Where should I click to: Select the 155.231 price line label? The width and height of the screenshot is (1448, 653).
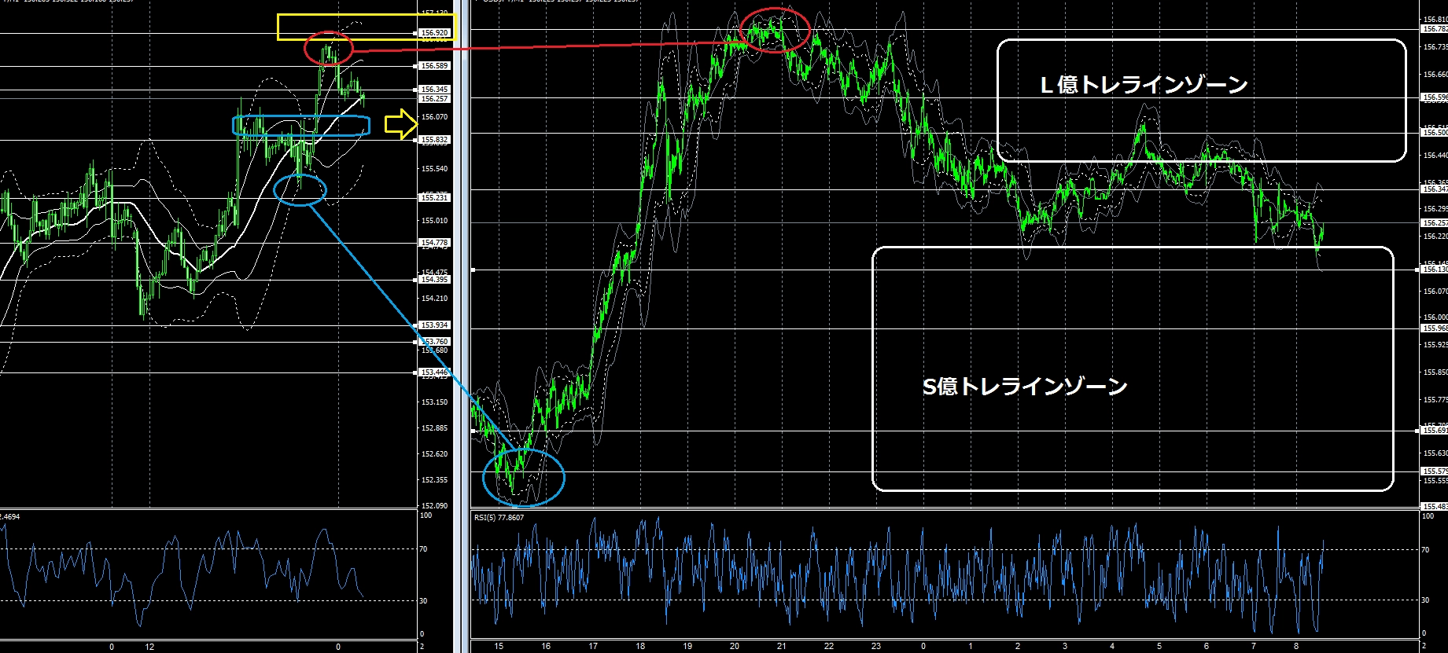tap(435, 198)
